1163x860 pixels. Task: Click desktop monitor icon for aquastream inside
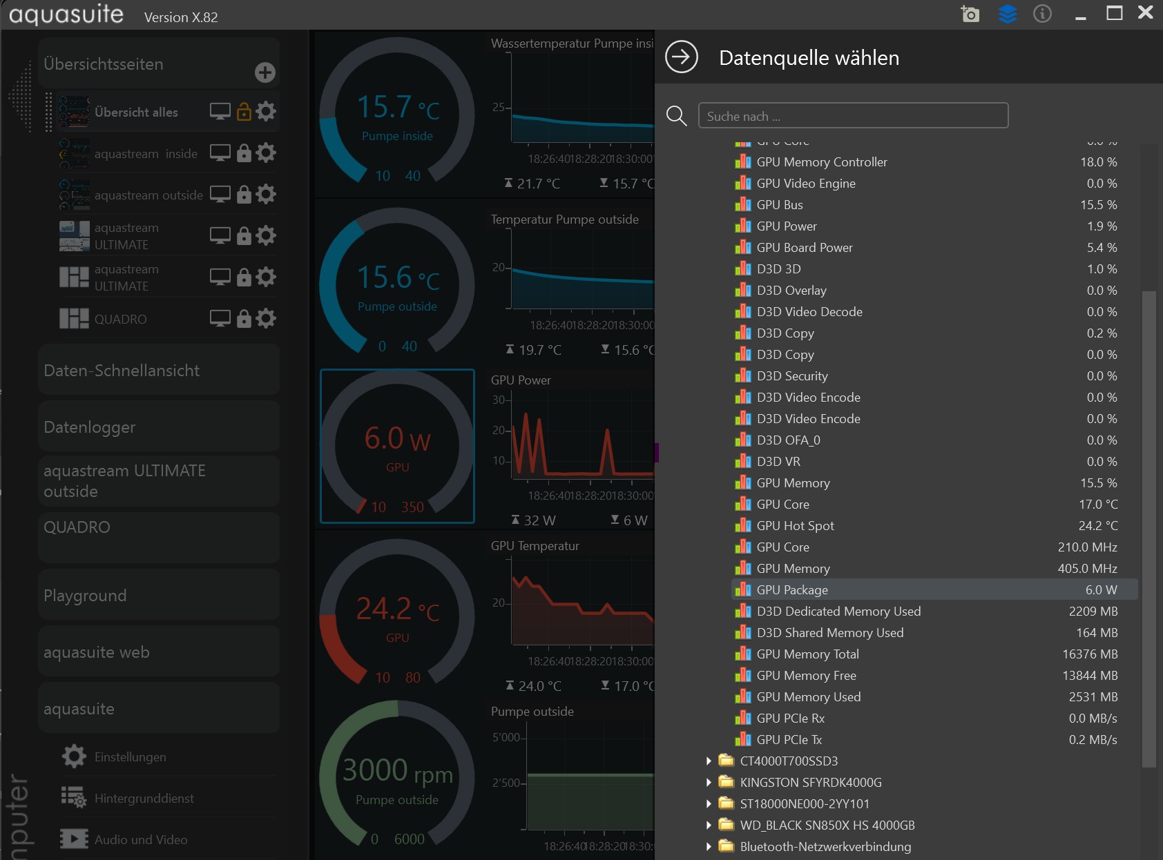[220, 153]
